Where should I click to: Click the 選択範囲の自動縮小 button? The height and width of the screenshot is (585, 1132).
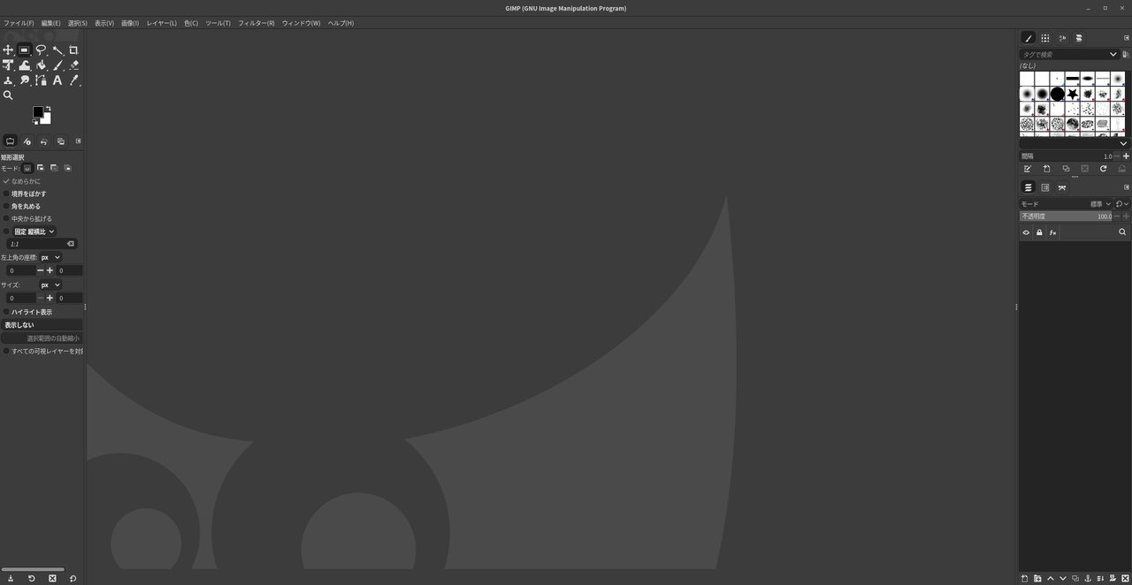pyautogui.click(x=42, y=338)
